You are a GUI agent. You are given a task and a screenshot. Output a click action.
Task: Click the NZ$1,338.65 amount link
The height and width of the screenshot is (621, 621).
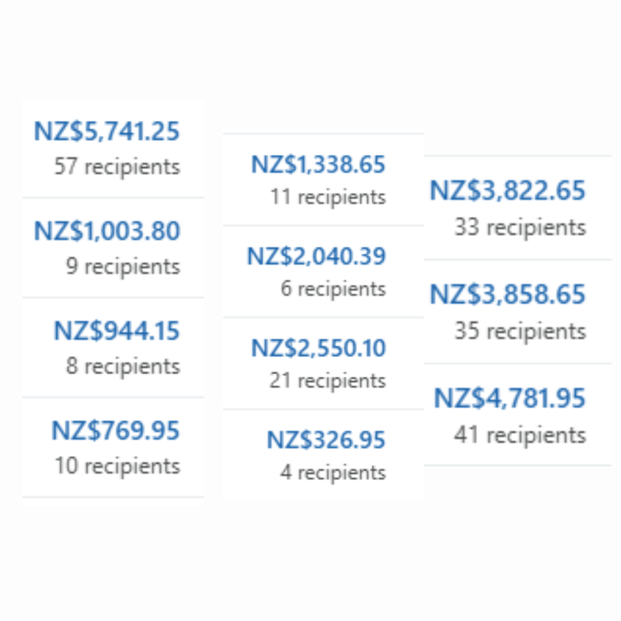318,164
